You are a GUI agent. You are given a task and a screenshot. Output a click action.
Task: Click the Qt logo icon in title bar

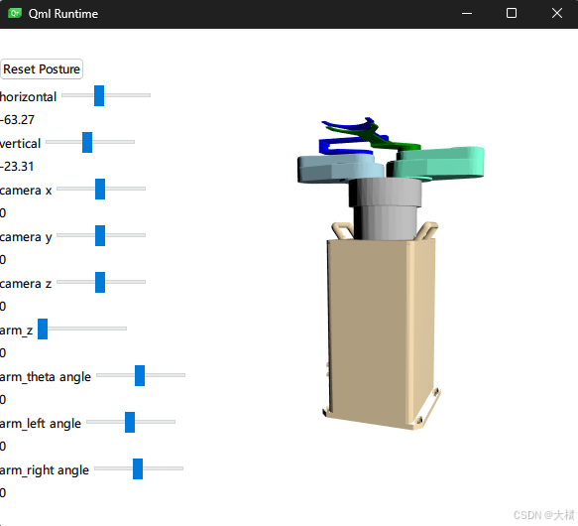coord(15,14)
